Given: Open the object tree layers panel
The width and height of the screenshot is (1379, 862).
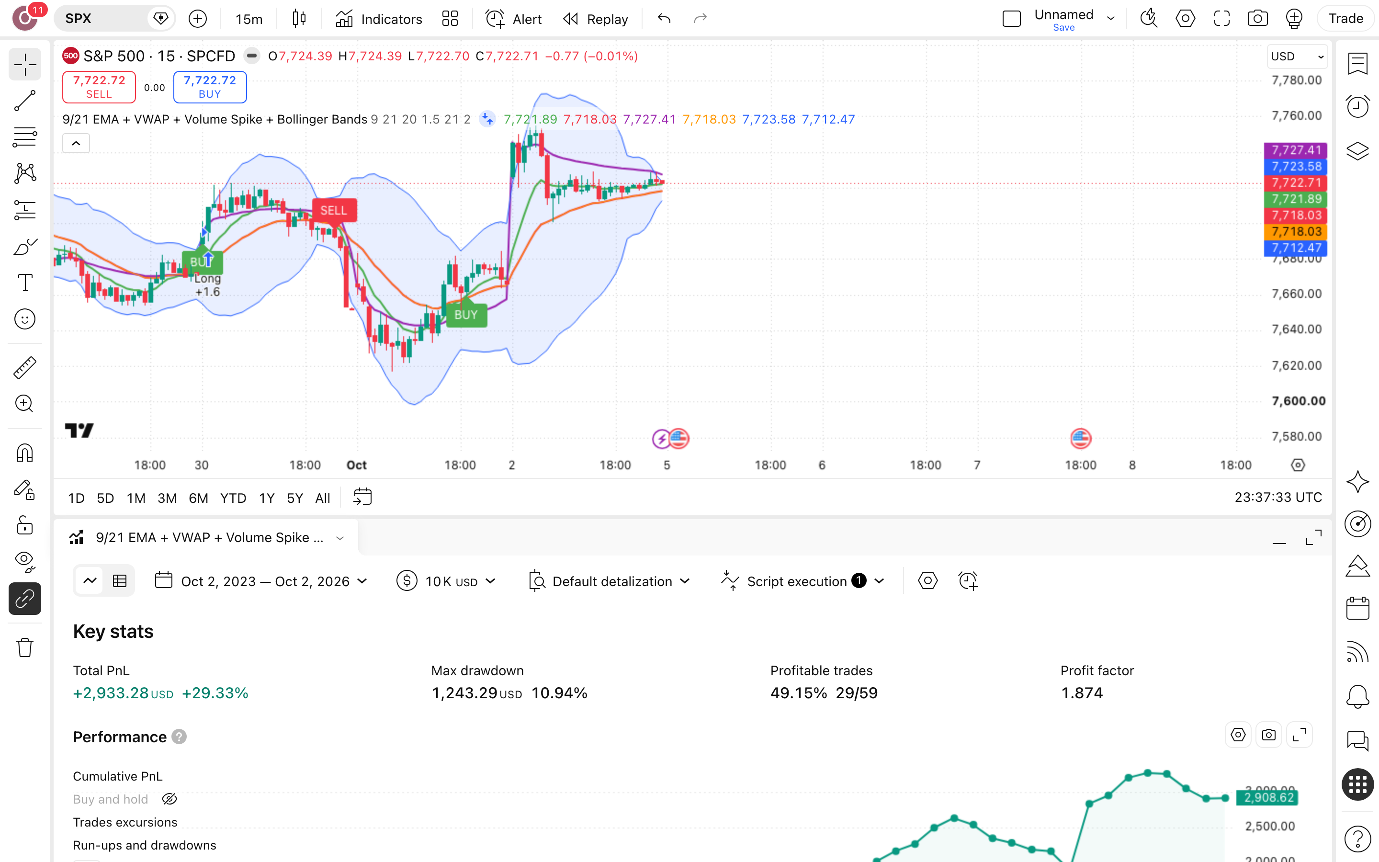Looking at the screenshot, I should click(1357, 151).
